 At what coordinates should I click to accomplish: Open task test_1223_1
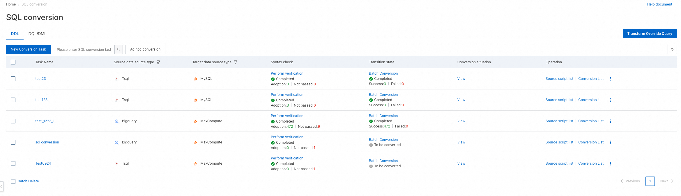tap(45, 121)
